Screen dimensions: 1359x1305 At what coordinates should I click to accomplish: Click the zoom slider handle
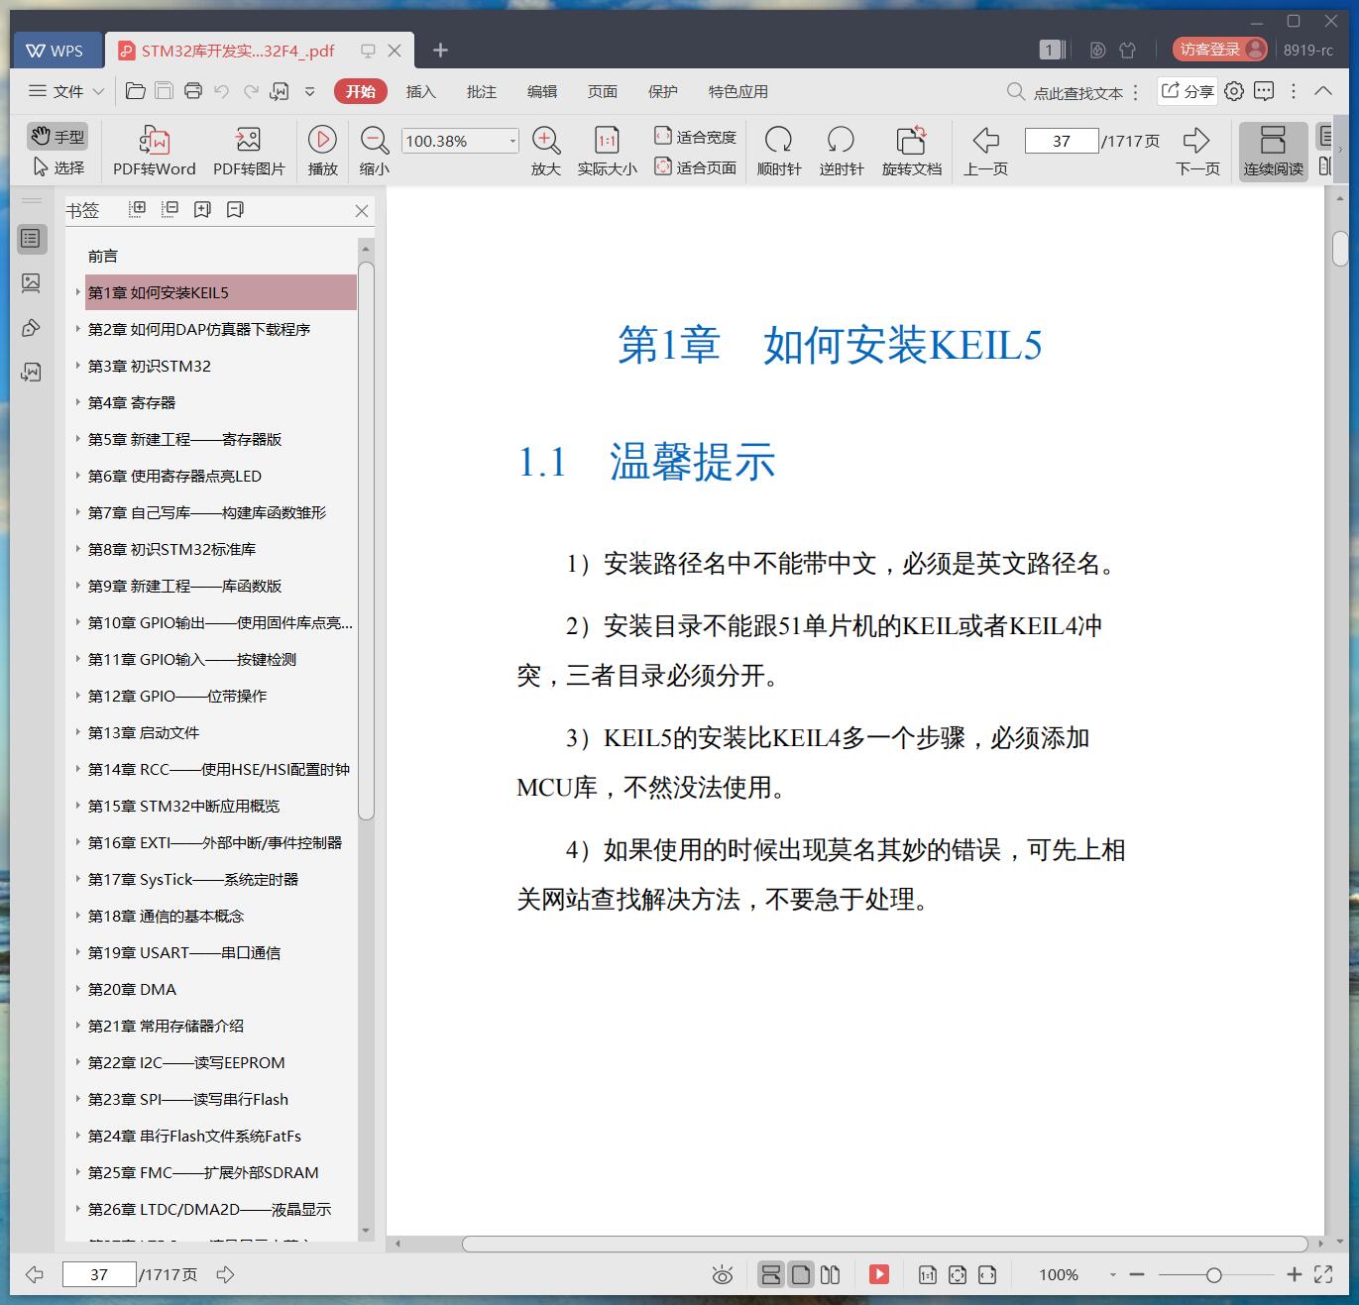point(1213,1275)
